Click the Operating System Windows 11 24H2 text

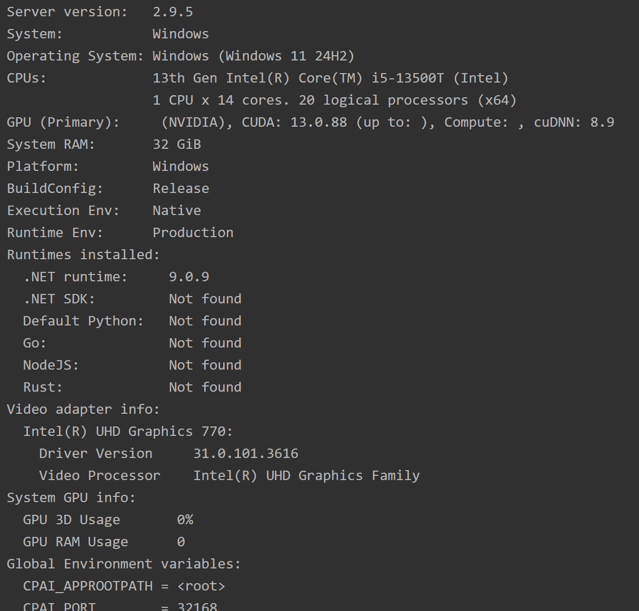(x=253, y=56)
